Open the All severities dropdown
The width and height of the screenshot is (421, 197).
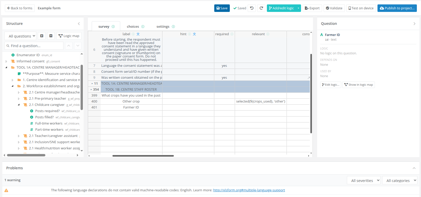pyautogui.click(x=363, y=180)
